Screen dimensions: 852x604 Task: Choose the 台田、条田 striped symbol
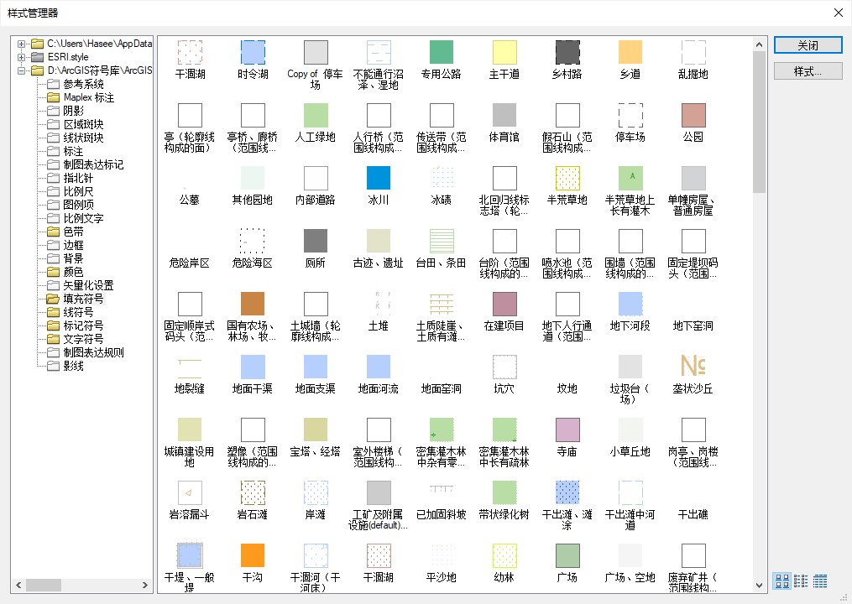click(x=442, y=241)
